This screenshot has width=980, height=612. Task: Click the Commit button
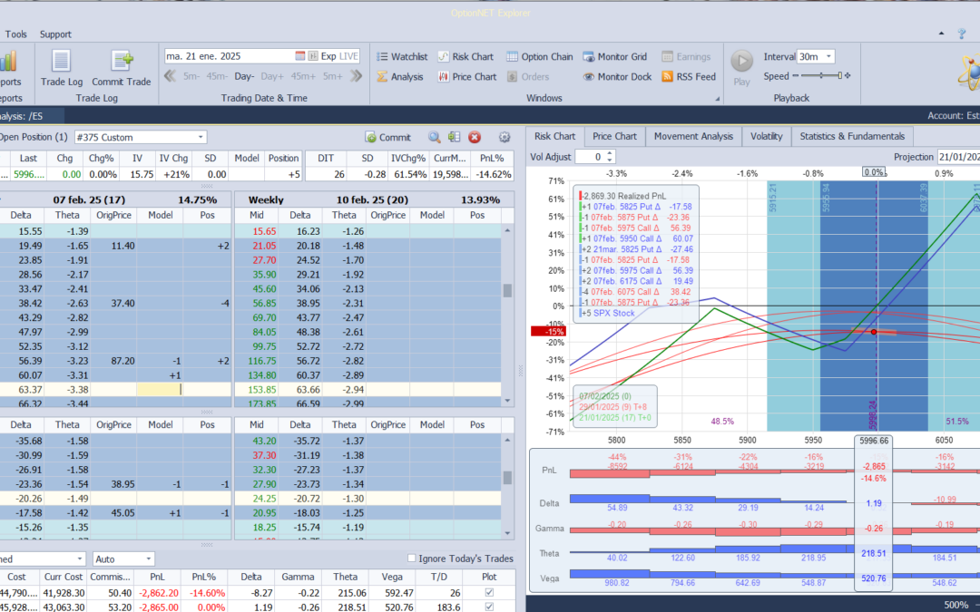coord(388,138)
